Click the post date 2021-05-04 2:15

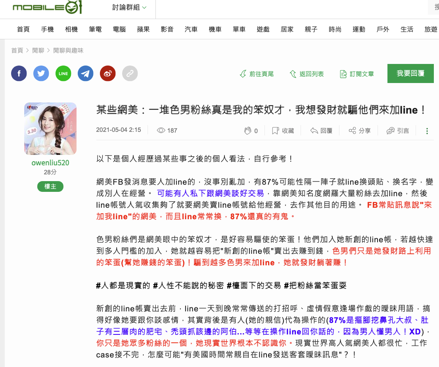[119, 130]
